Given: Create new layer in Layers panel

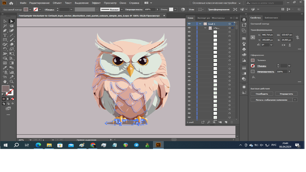Looking at the screenshot, I should (x=225, y=122).
